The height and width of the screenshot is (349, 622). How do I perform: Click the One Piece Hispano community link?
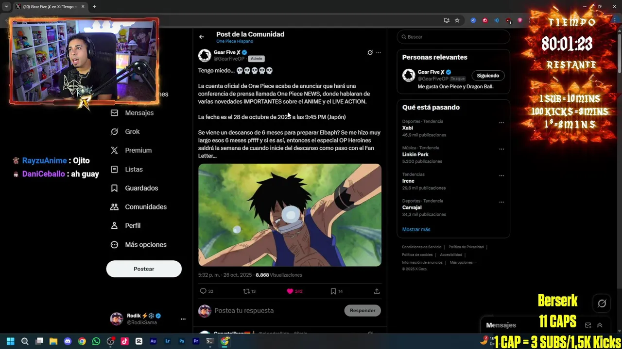pyautogui.click(x=234, y=42)
